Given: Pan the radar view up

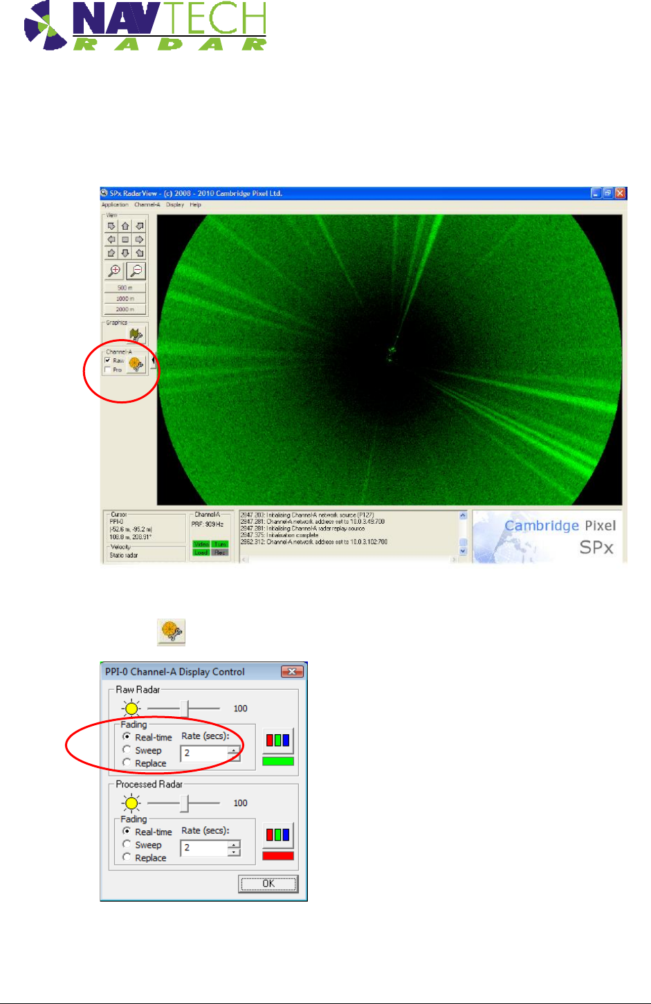Looking at the screenshot, I should click(125, 226).
